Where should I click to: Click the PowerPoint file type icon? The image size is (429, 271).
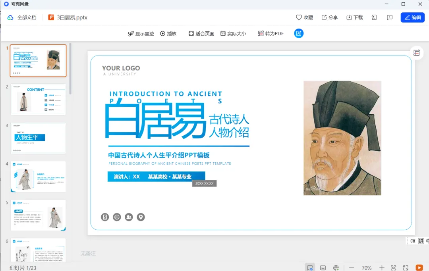(51, 17)
